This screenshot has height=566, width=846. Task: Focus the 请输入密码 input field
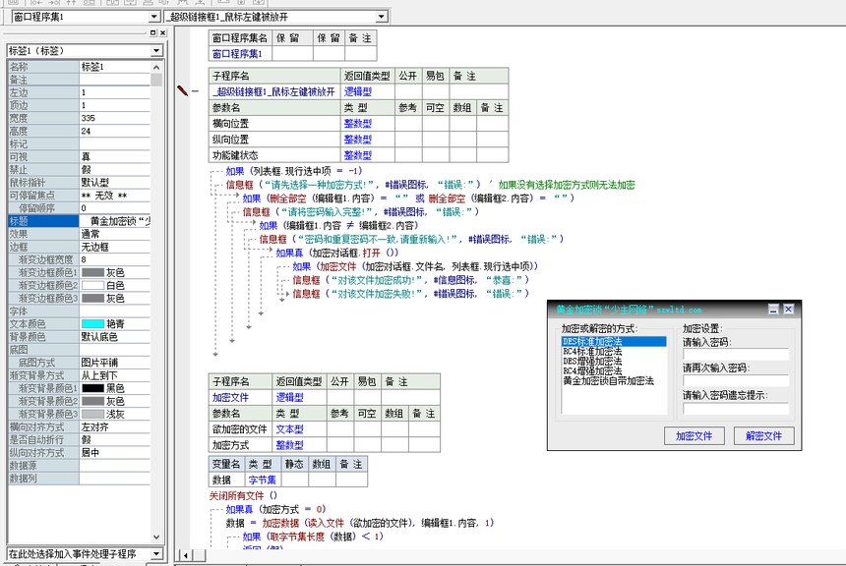pos(736,354)
